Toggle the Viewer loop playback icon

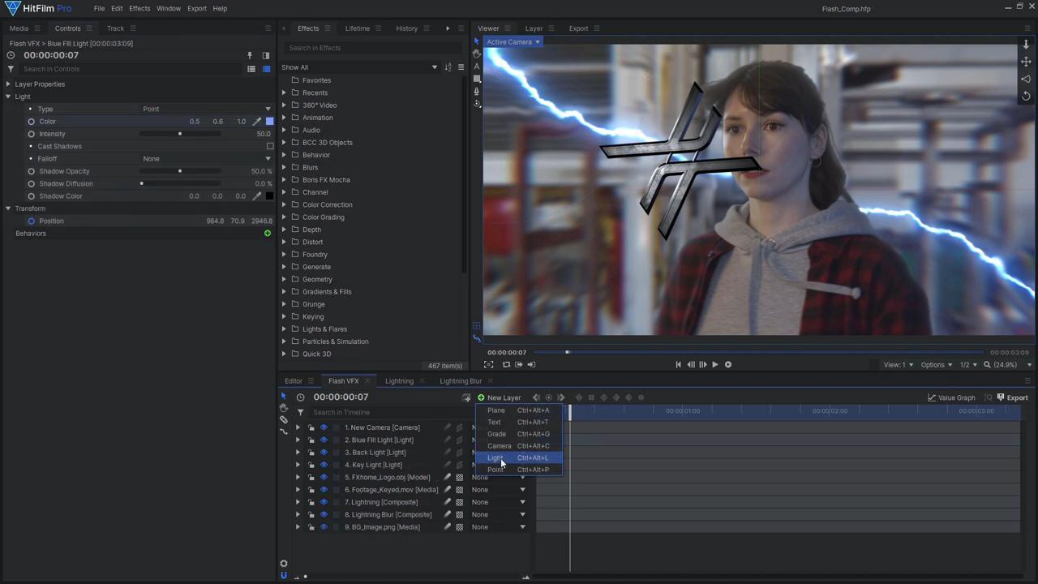click(506, 365)
